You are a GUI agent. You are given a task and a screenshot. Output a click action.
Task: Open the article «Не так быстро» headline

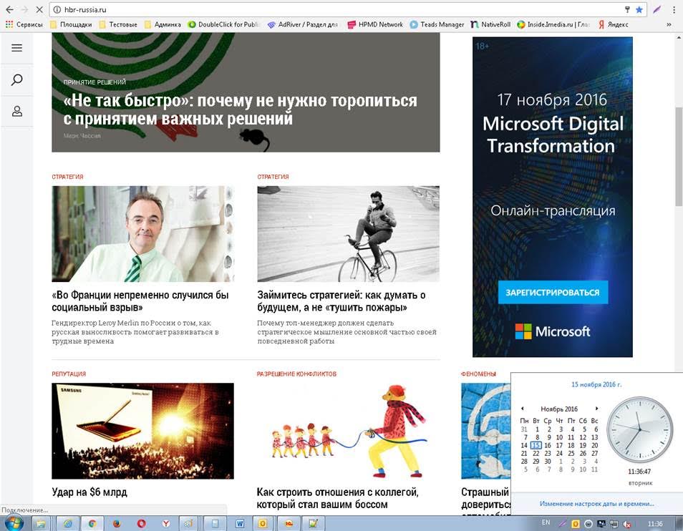coord(240,109)
